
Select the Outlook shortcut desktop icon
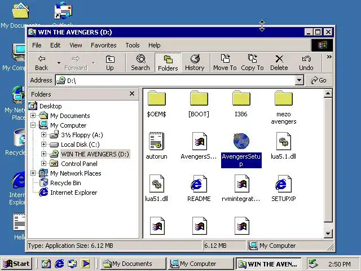63,14
